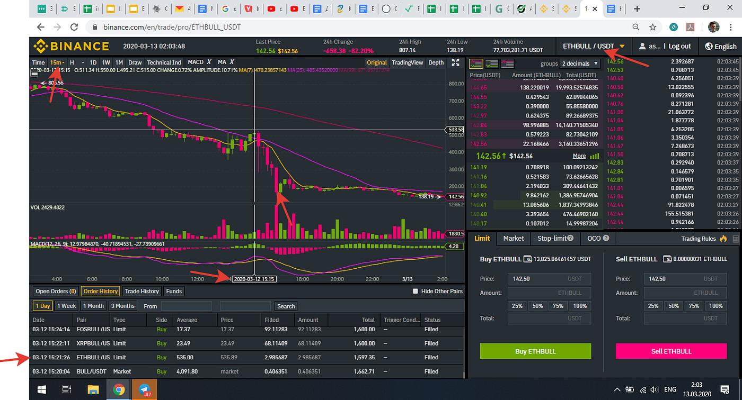Click Task View taskbar icon
The height and width of the screenshot is (400, 742).
click(67, 390)
